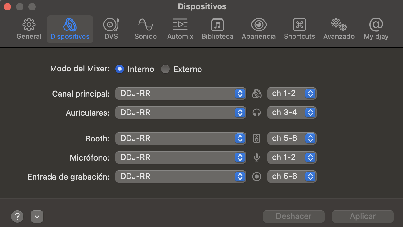
Task: Select the Automix preferences icon
Action: tap(180, 25)
